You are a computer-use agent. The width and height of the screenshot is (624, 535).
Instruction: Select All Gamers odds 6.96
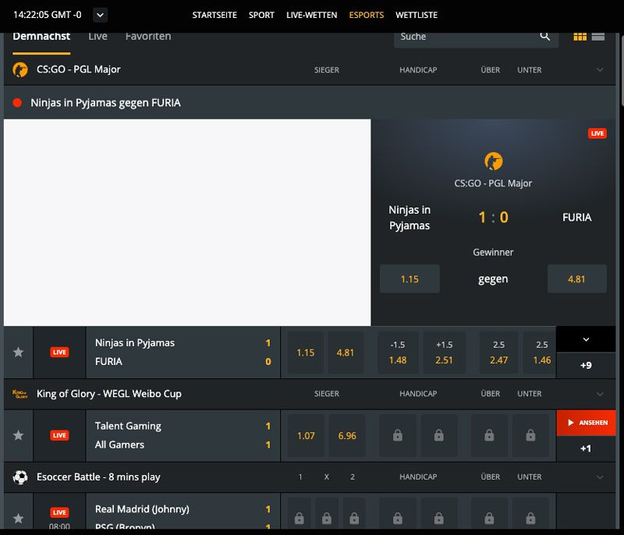(347, 435)
